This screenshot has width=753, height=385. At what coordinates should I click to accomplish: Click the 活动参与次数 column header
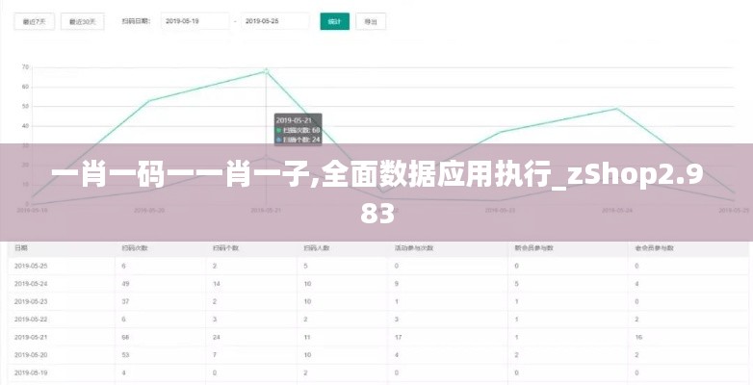(414, 248)
